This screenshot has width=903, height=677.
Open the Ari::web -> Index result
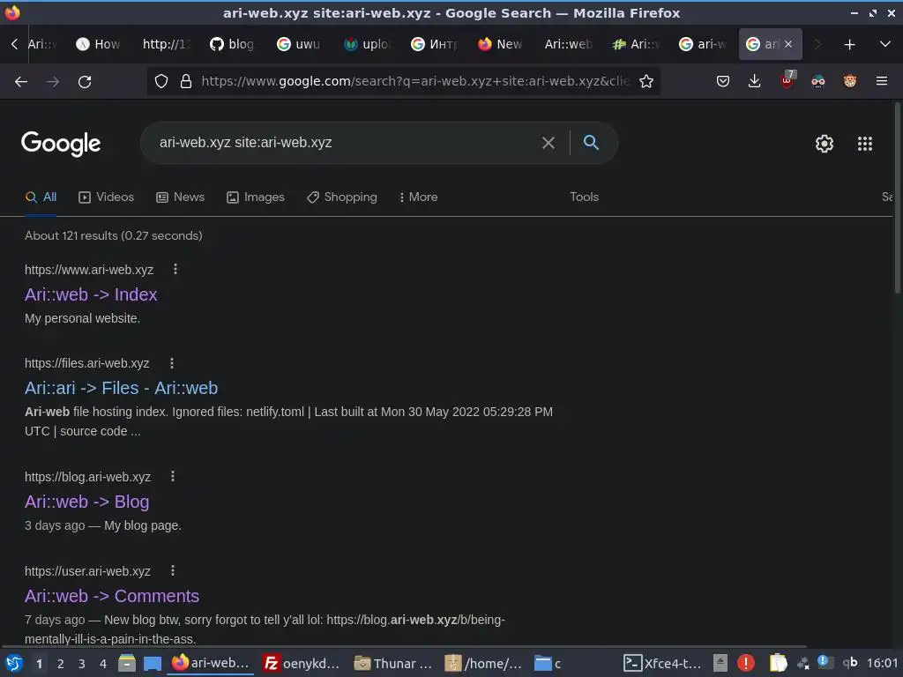tap(91, 294)
